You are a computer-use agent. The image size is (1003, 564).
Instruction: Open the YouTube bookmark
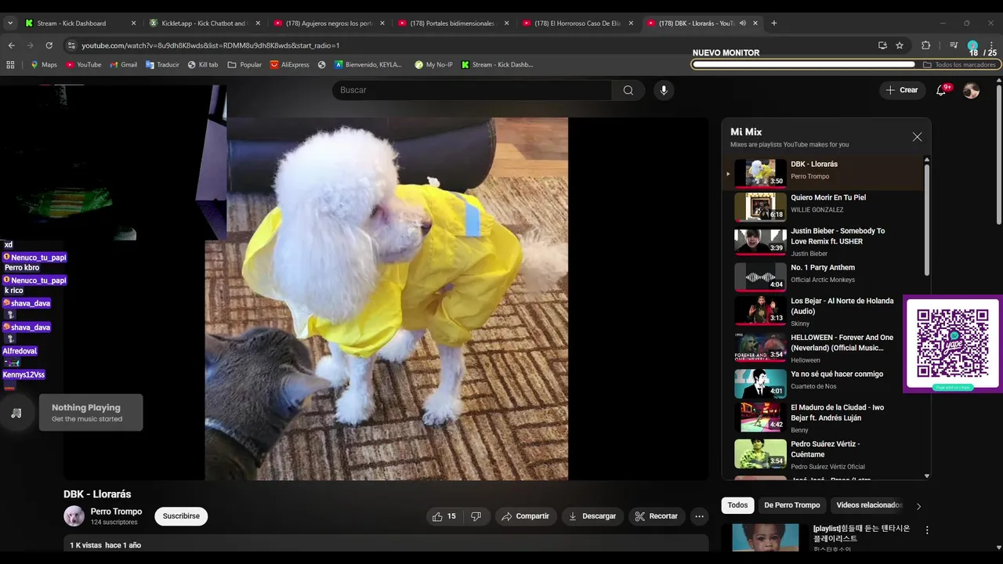pos(83,65)
